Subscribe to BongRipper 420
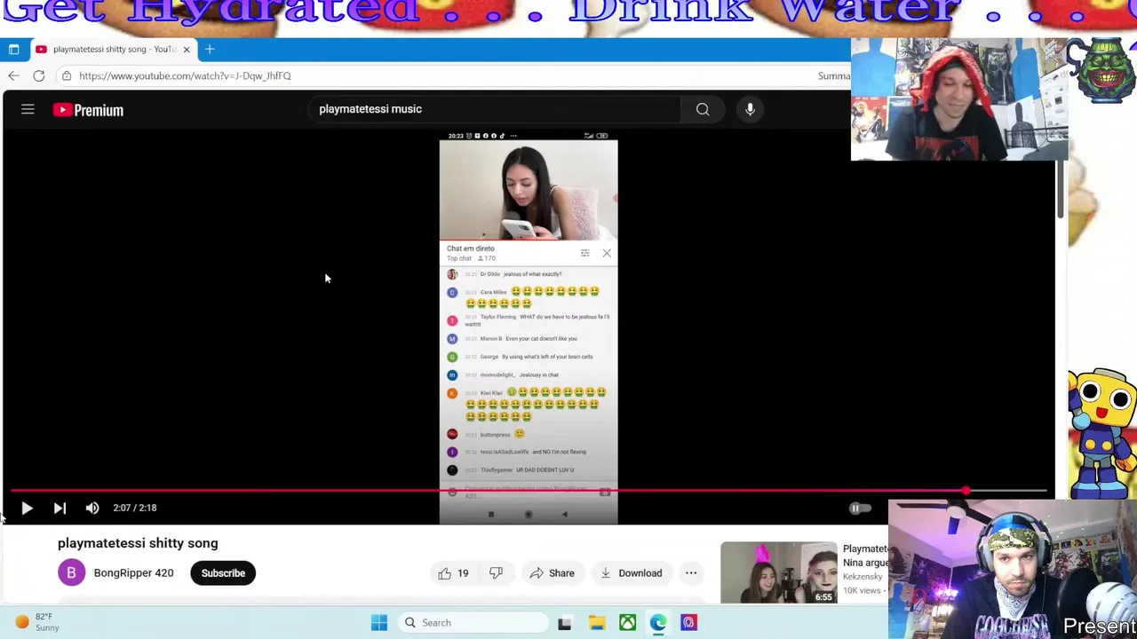Screen dimensions: 1137x639 pyautogui.click(x=223, y=572)
